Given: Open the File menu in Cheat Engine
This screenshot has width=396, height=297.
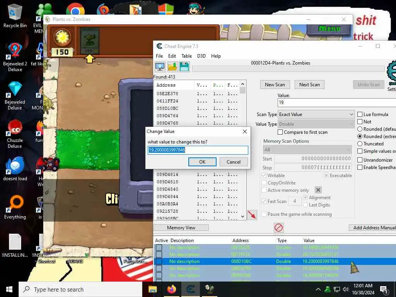Looking at the screenshot, I should pyautogui.click(x=159, y=56).
